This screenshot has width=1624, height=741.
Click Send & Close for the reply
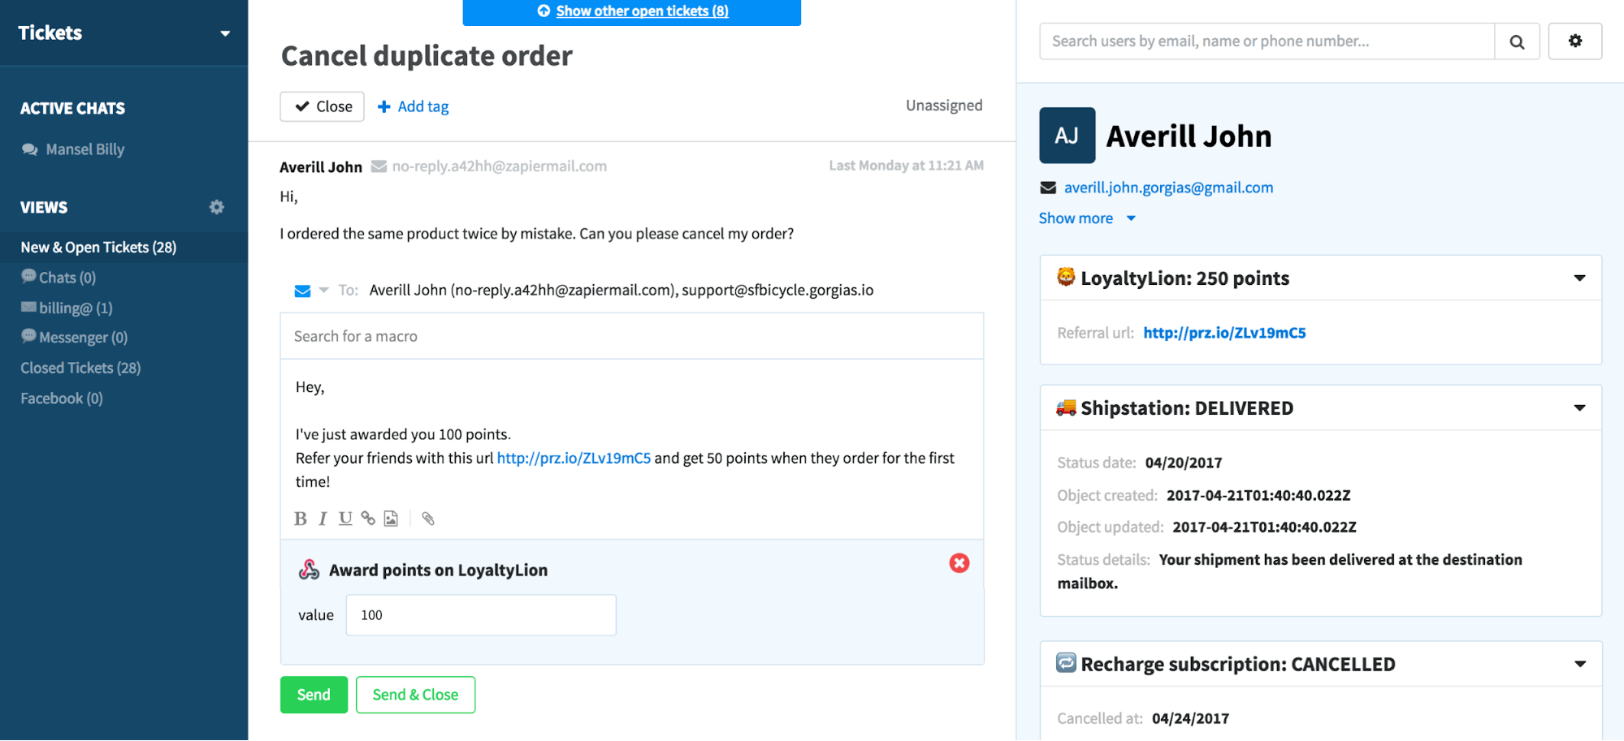click(415, 694)
